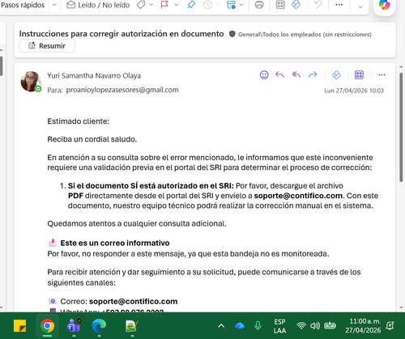Click sender name Yuri Samantha Navarro Olaya
405x339 pixels.
tap(94, 76)
